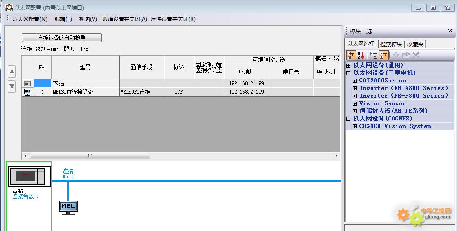Click the MELSOFT连接设备 model cell
This screenshot has width=457, height=231.
click(85, 92)
